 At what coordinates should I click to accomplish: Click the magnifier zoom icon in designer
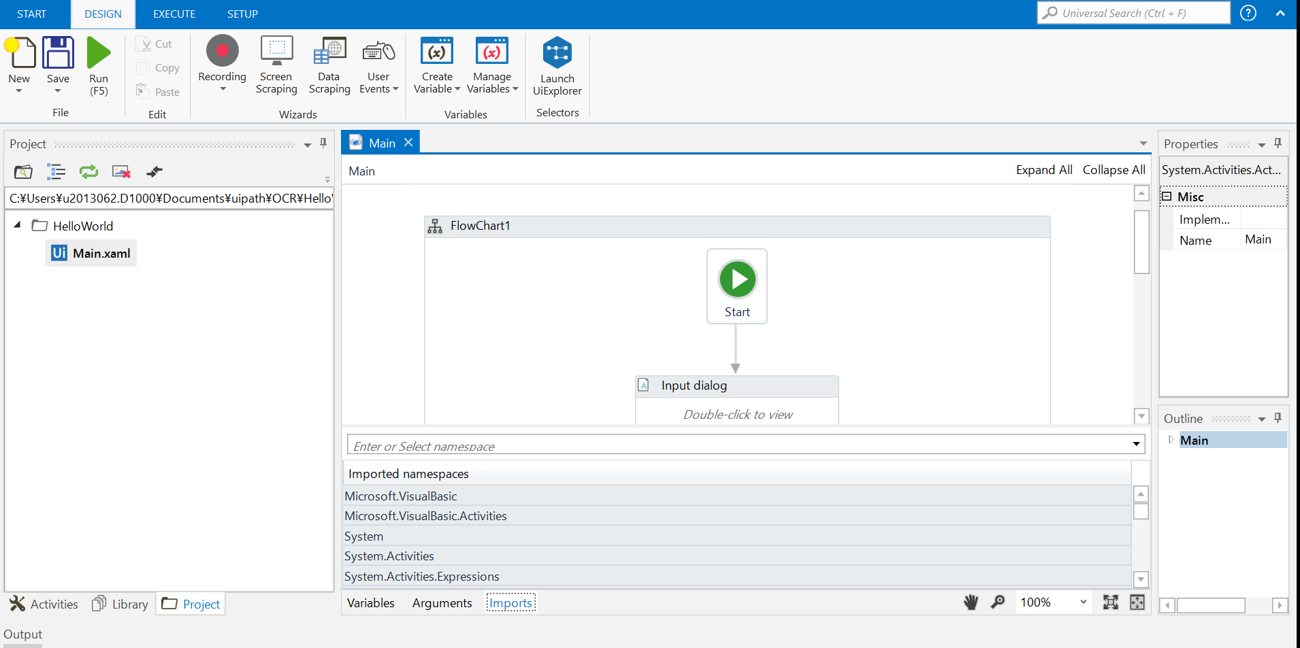point(998,602)
